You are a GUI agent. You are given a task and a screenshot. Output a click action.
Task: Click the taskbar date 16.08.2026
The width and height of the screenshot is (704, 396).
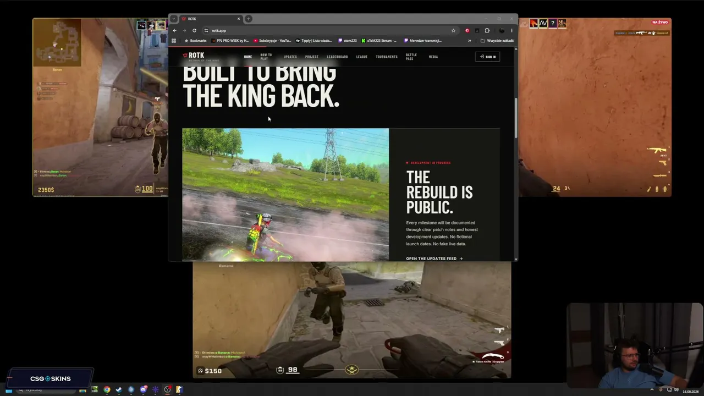[691, 392]
